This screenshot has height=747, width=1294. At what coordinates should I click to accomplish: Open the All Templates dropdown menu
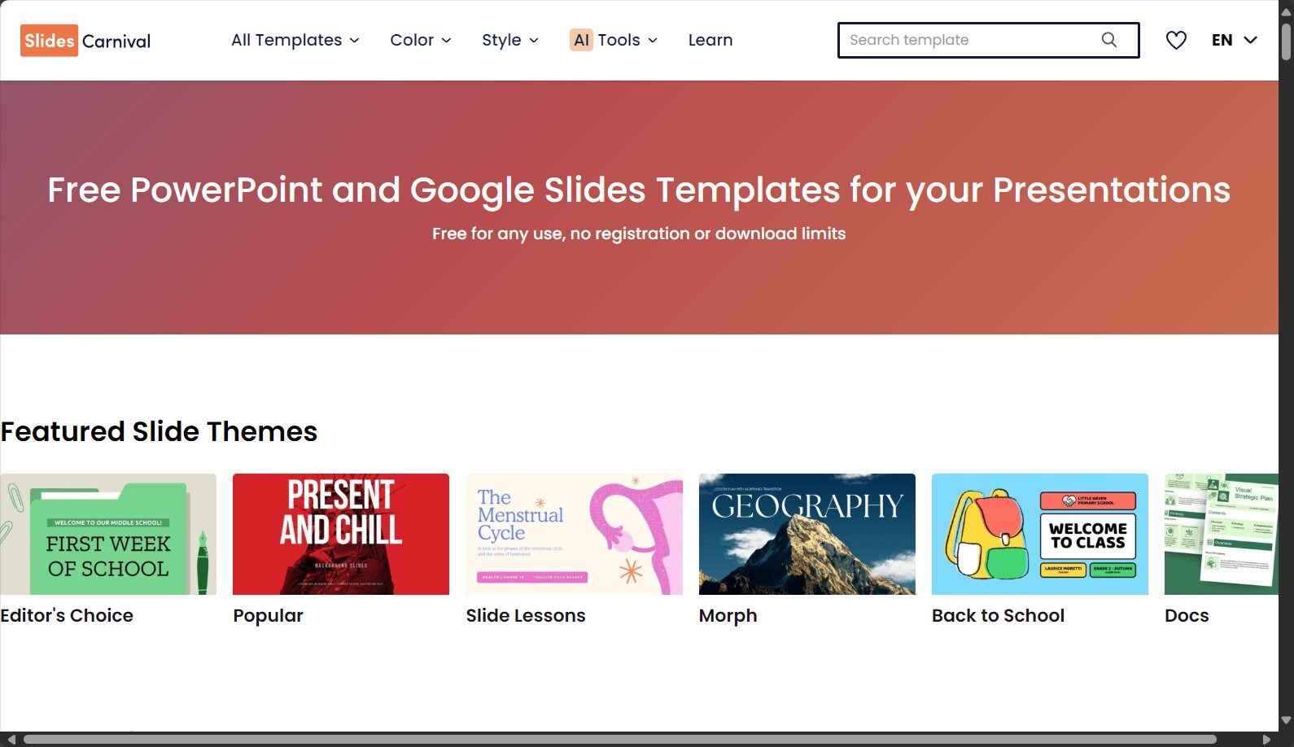pyautogui.click(x=295, y=40)
